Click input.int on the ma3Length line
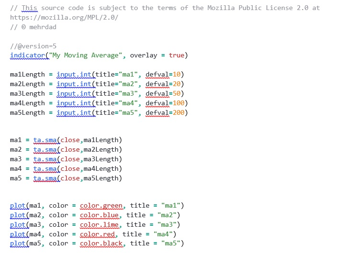 click(74, 94)
